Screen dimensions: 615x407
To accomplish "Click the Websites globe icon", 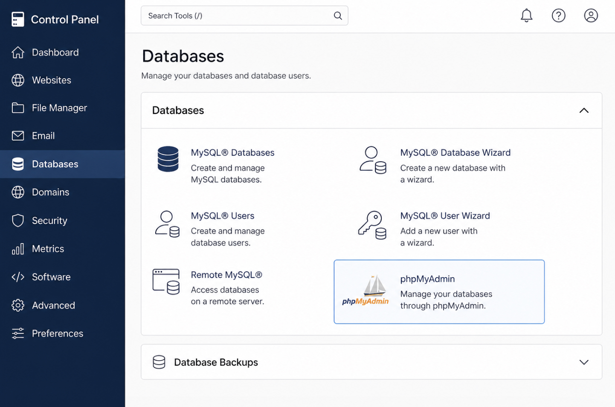I will 18,80.
